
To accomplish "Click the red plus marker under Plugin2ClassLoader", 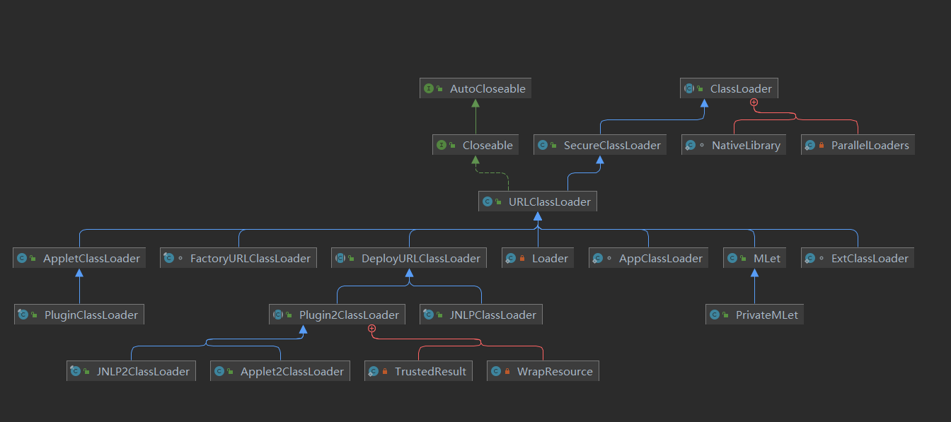I will [x=371, y=329].
